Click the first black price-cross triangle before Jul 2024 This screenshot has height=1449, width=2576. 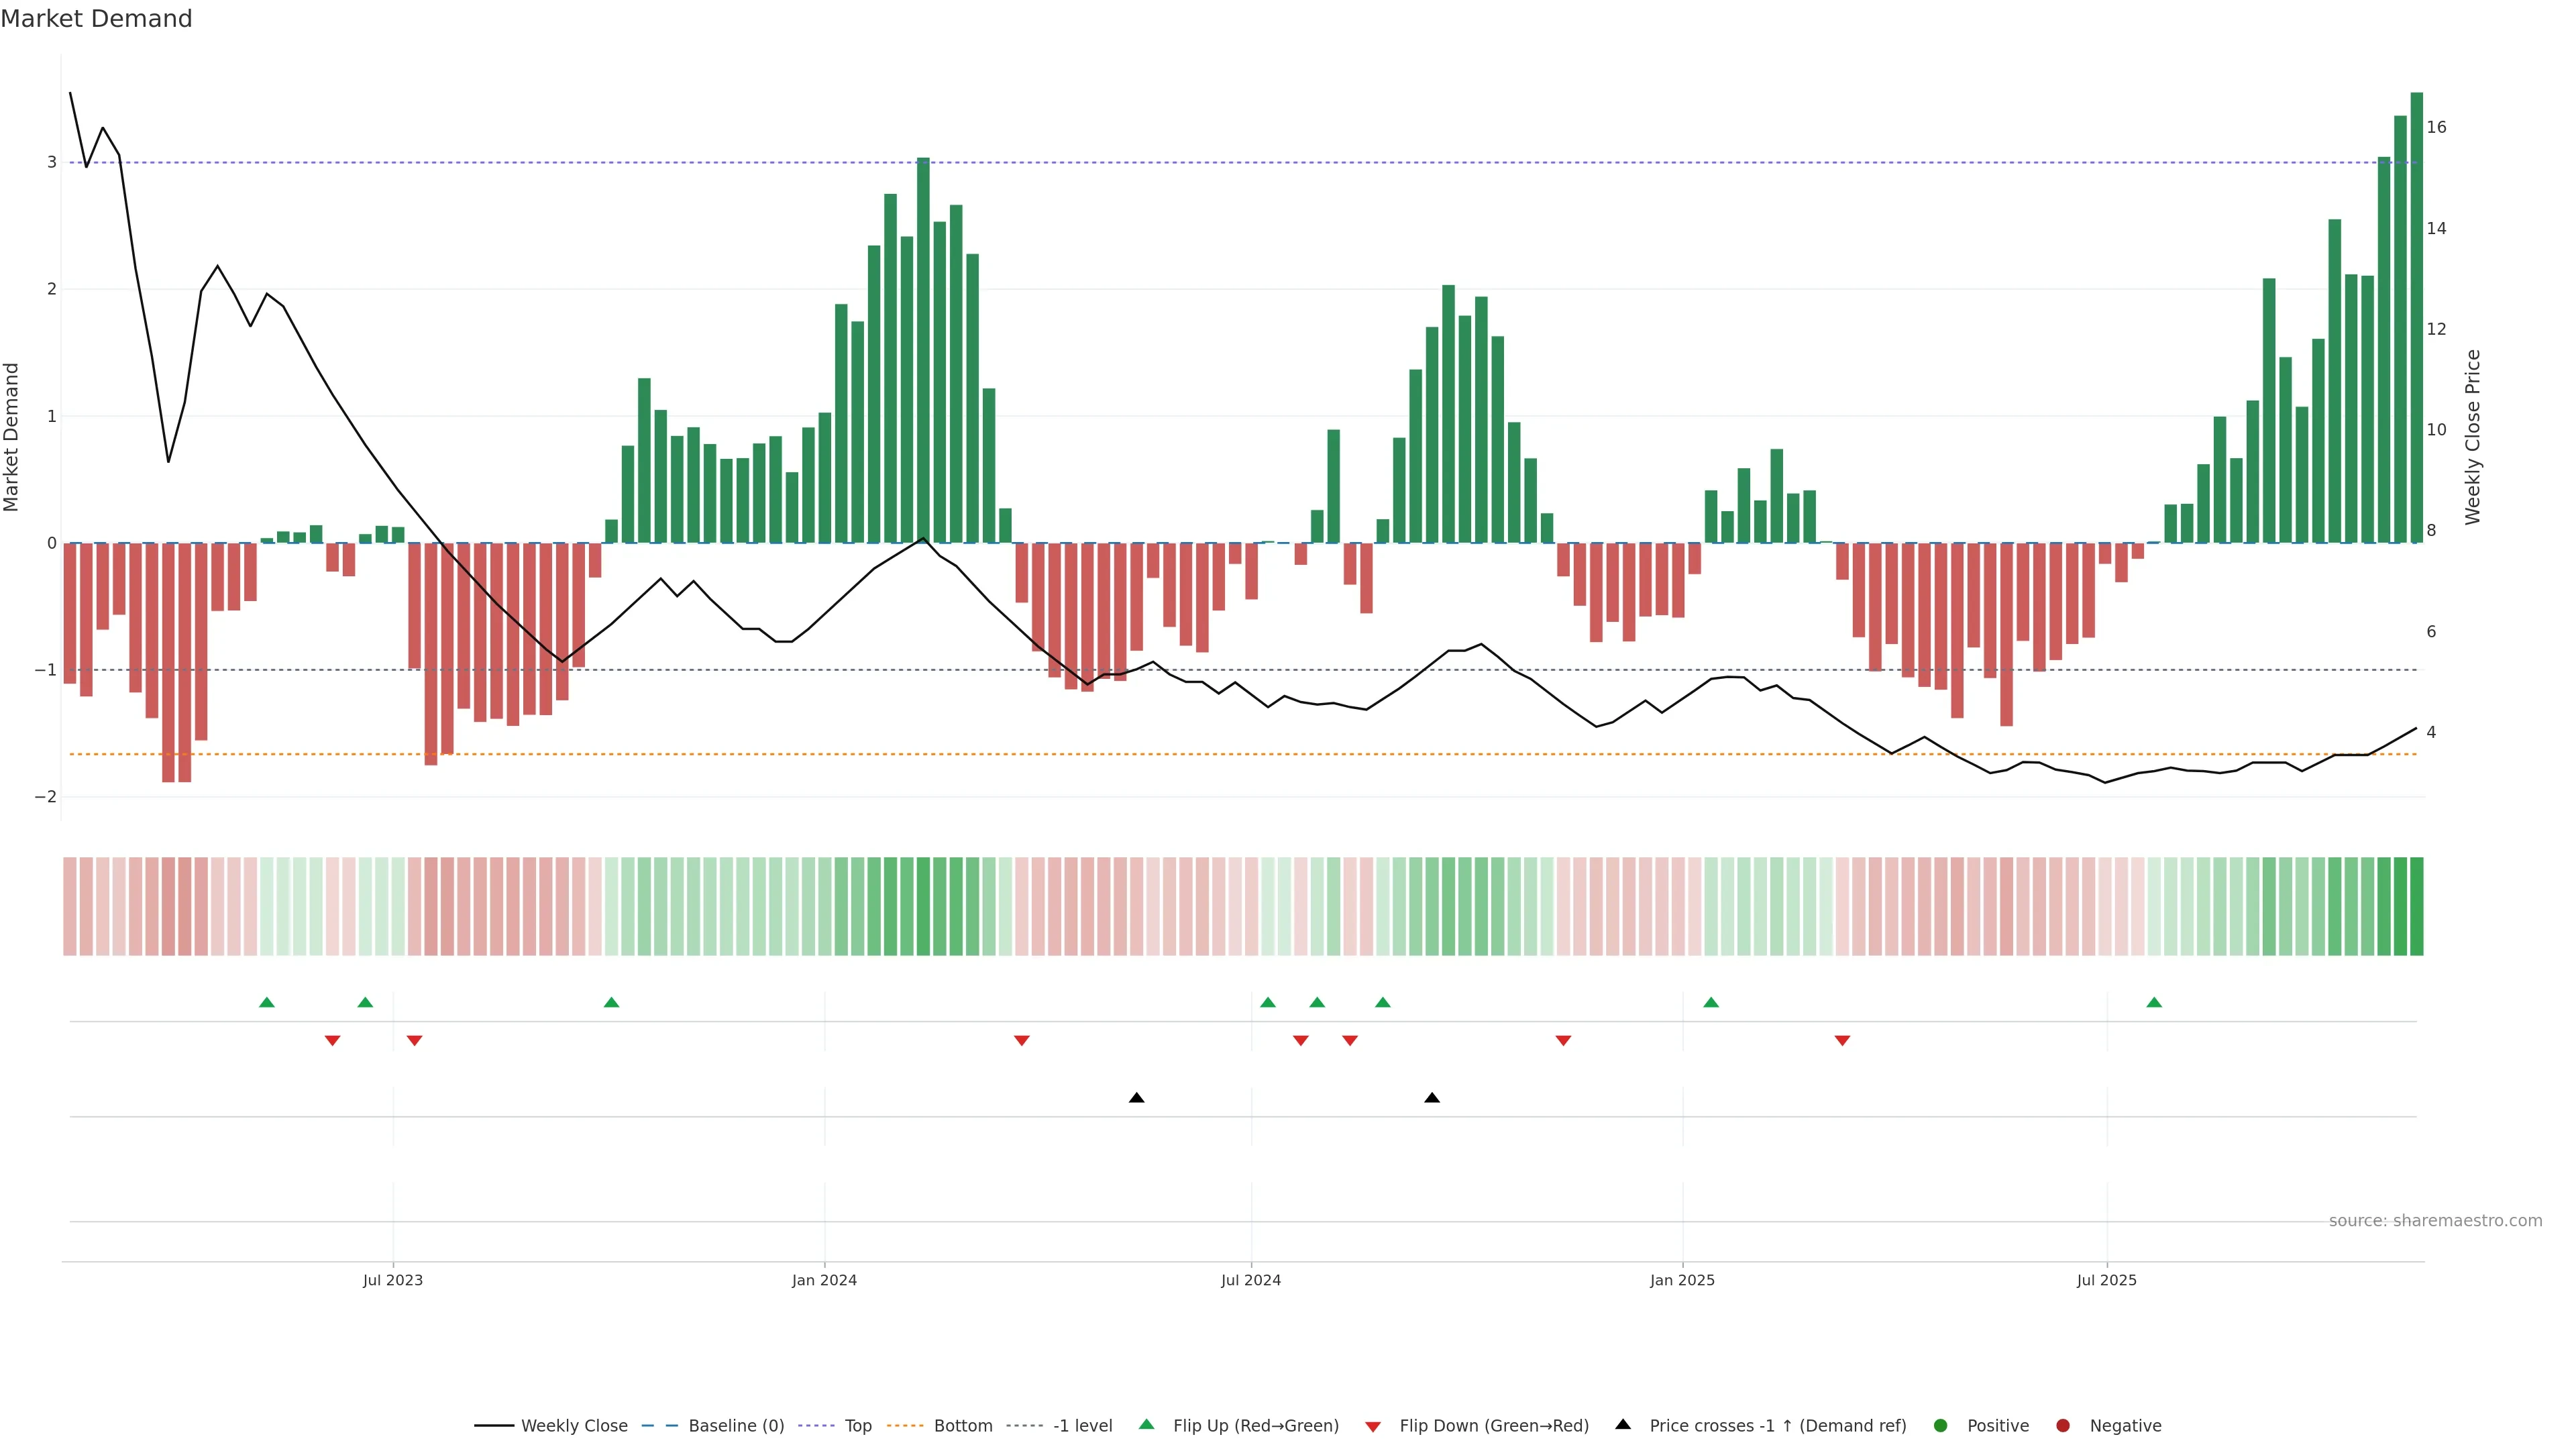coord(1136,1098)
